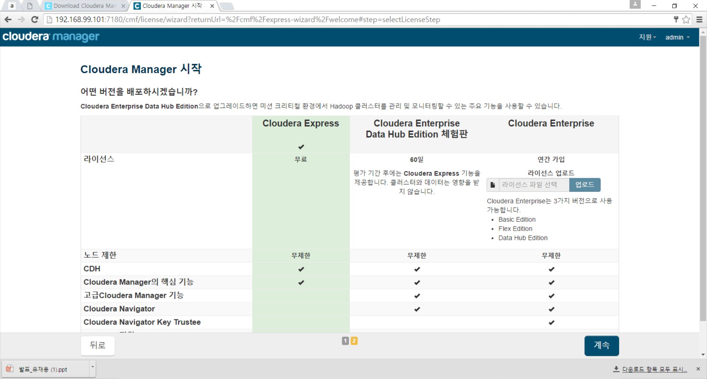Bookmark page with the star icon
The width and height of the screenshot is (707, 379).
pyautogui.click(x=686, y=20)
